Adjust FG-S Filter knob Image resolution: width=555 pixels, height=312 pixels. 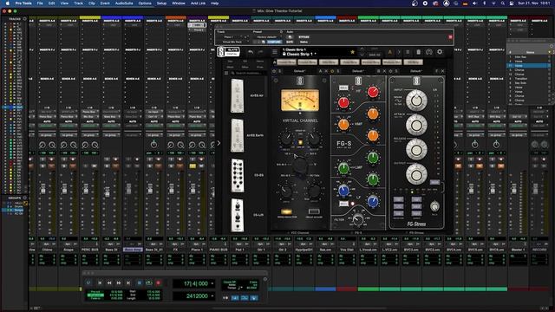coord(357,219)
